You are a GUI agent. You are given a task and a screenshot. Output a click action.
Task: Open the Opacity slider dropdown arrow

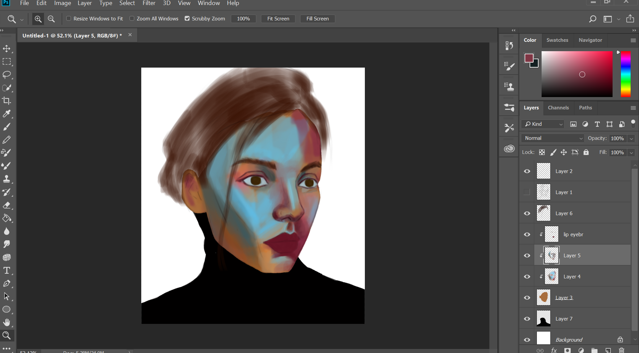[x=631, y=139]
